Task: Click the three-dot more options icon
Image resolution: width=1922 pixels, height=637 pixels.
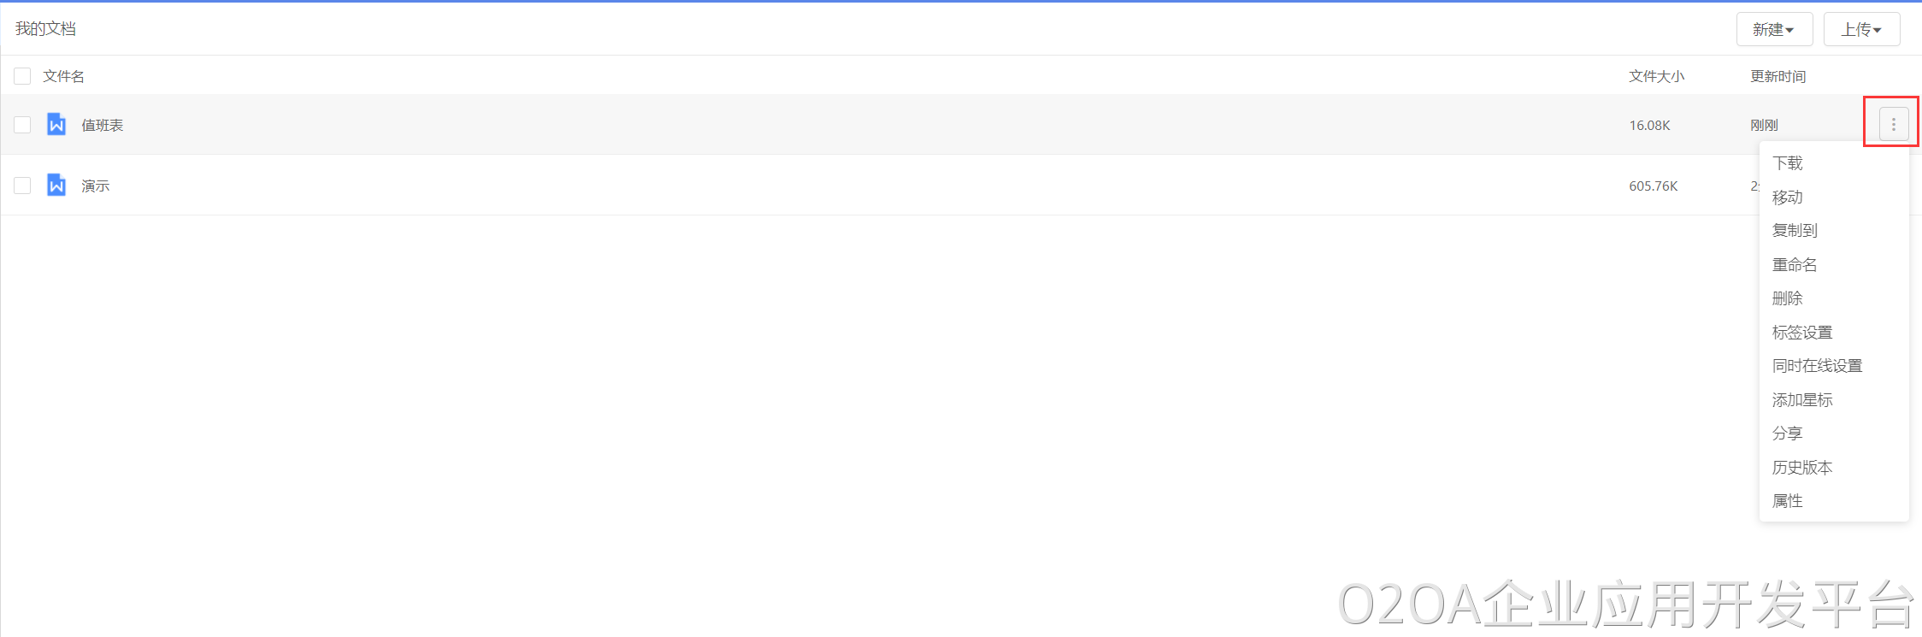Action: coord(1893,125)
